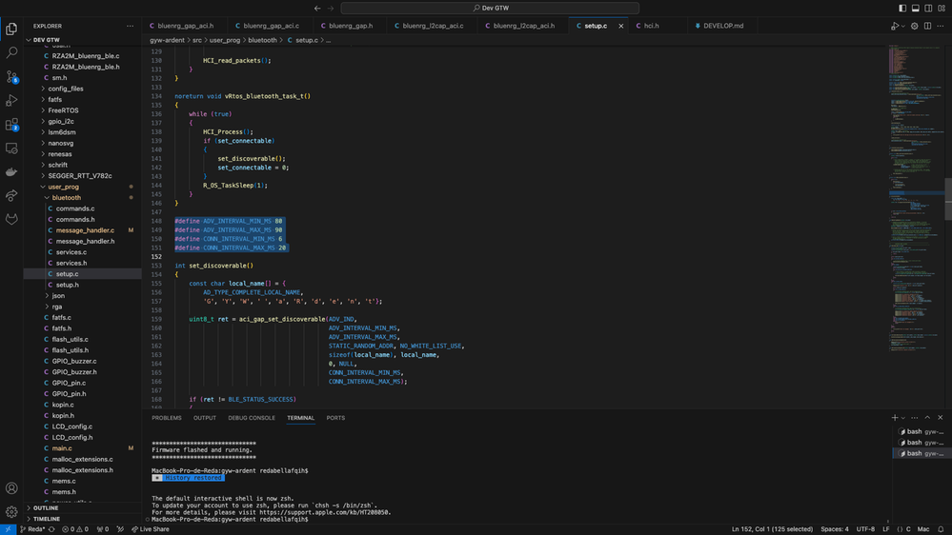Viewport: 952px width, 535px height.
Task: Open the Run and Debug view
Action: (11, 101)
